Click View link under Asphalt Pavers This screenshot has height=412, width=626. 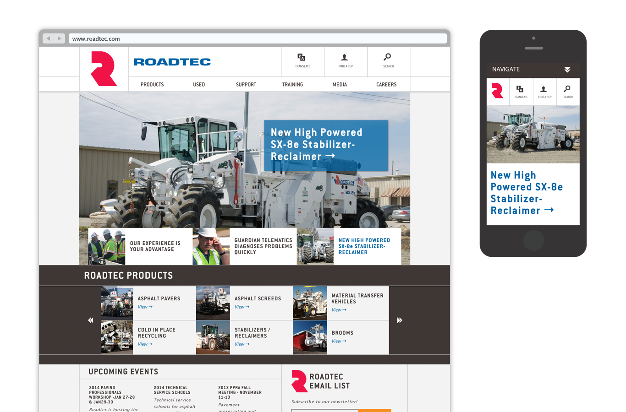click(145, 307)
